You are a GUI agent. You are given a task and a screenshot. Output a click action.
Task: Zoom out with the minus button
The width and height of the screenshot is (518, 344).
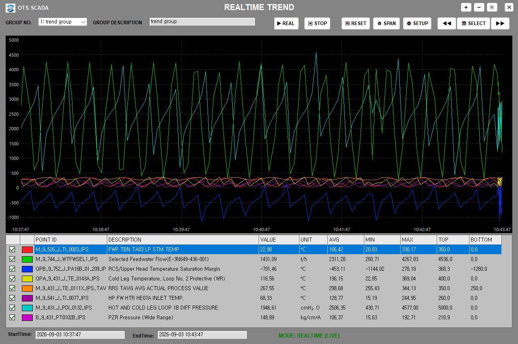pos(479,7)
